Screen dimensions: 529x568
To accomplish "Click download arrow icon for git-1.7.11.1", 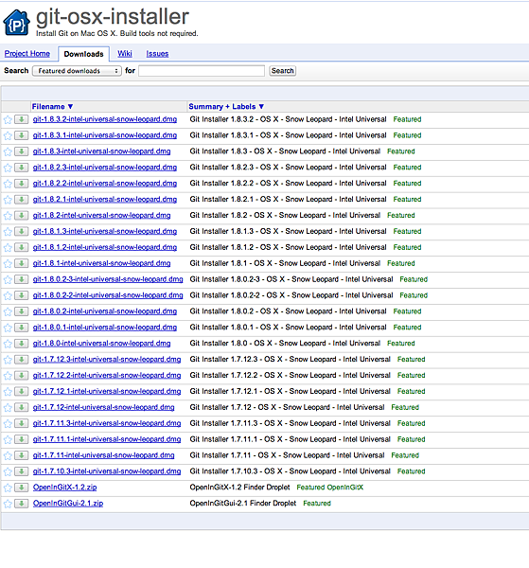I will point(22,439).
